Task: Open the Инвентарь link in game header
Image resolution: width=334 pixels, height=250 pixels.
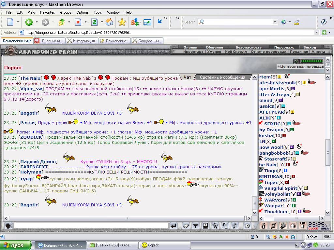Action: click(x=193, y=52)
